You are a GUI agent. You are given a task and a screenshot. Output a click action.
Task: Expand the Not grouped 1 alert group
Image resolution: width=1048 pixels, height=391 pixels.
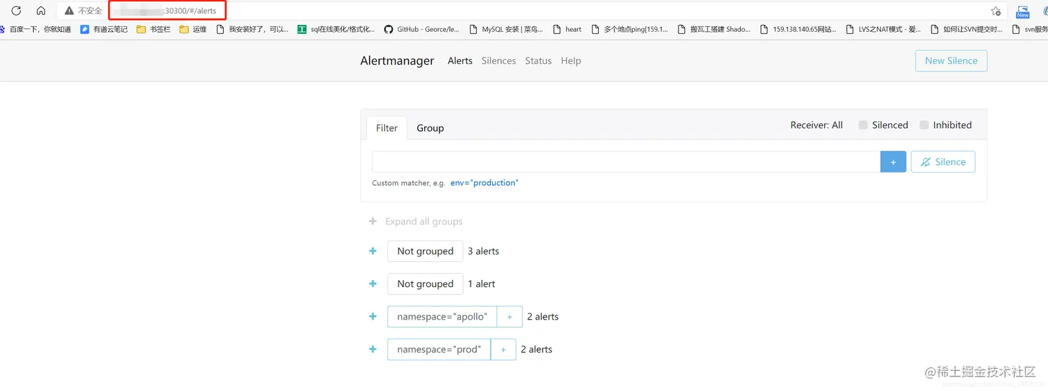tap(373, 284)
